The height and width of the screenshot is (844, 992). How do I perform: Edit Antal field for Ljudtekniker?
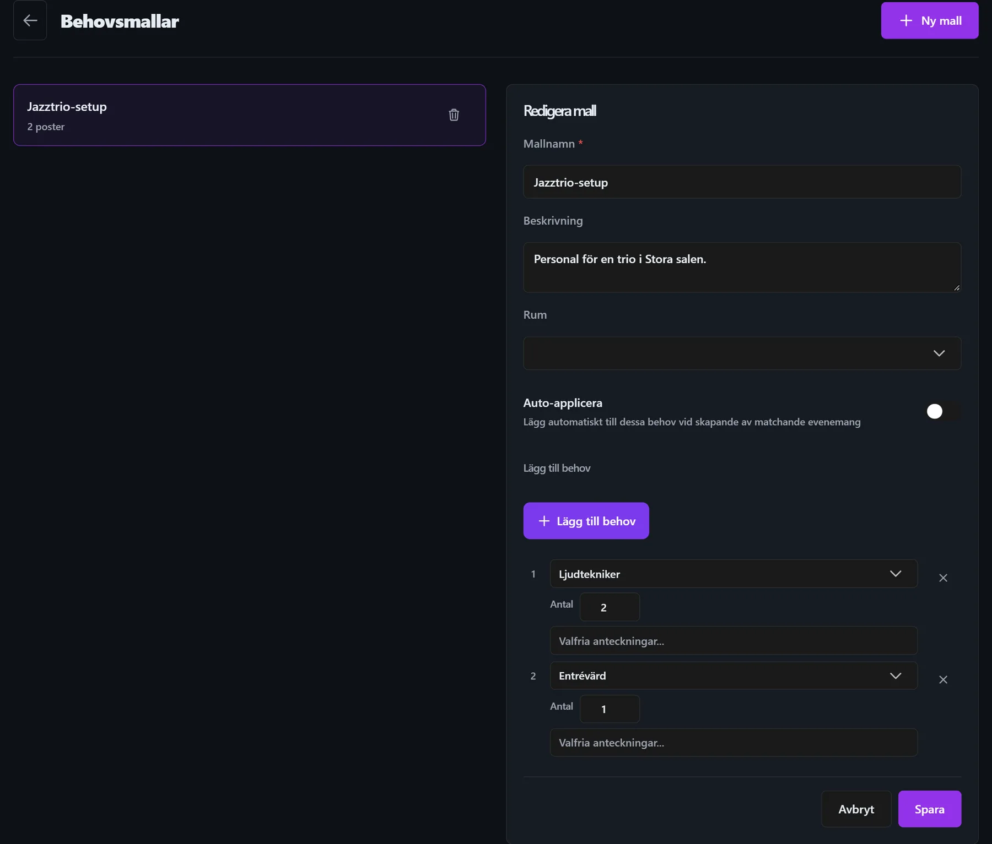pyautogui.click(x=610, y=607)
